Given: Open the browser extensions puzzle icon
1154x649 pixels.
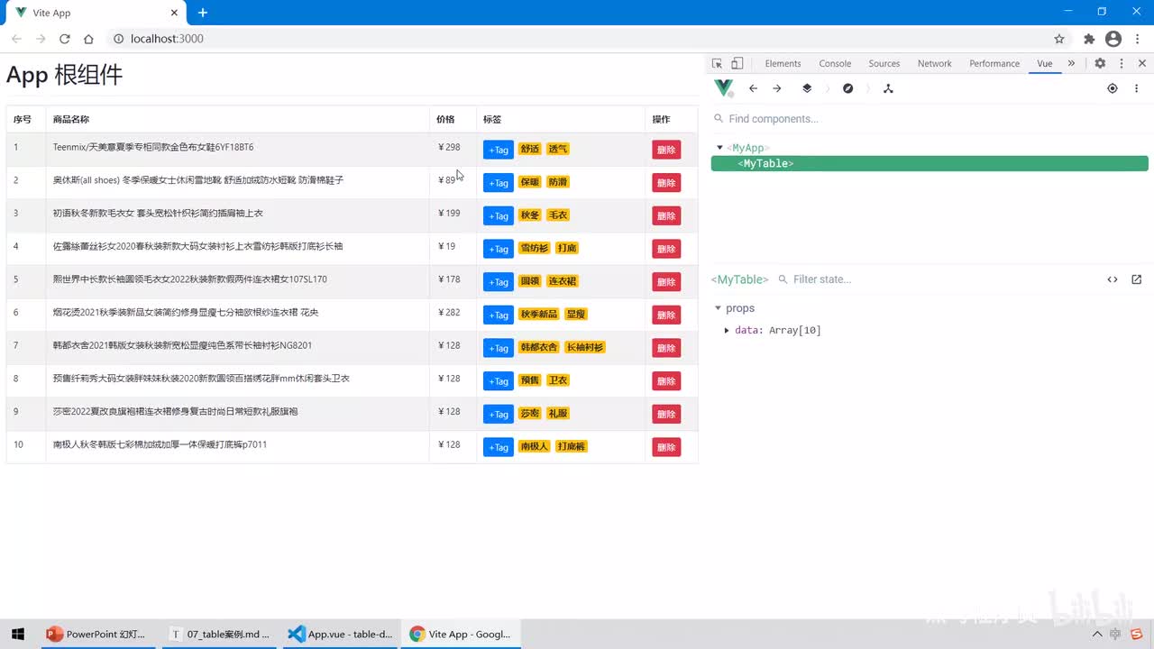Looking at the screenshot, I should [1089, 39].
